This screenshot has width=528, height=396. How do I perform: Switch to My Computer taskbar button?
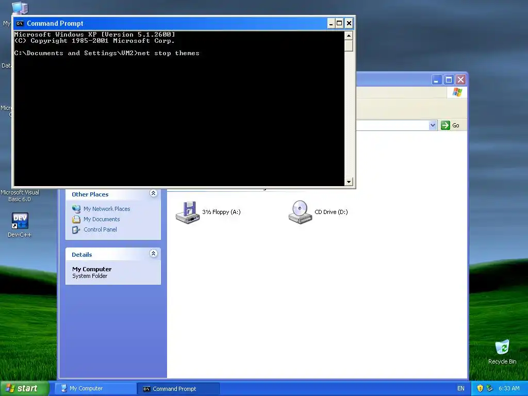95,389
